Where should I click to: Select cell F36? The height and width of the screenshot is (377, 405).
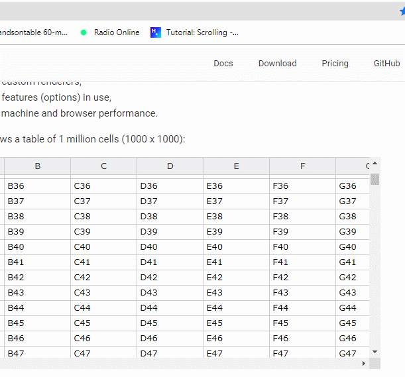click(303, 186)
